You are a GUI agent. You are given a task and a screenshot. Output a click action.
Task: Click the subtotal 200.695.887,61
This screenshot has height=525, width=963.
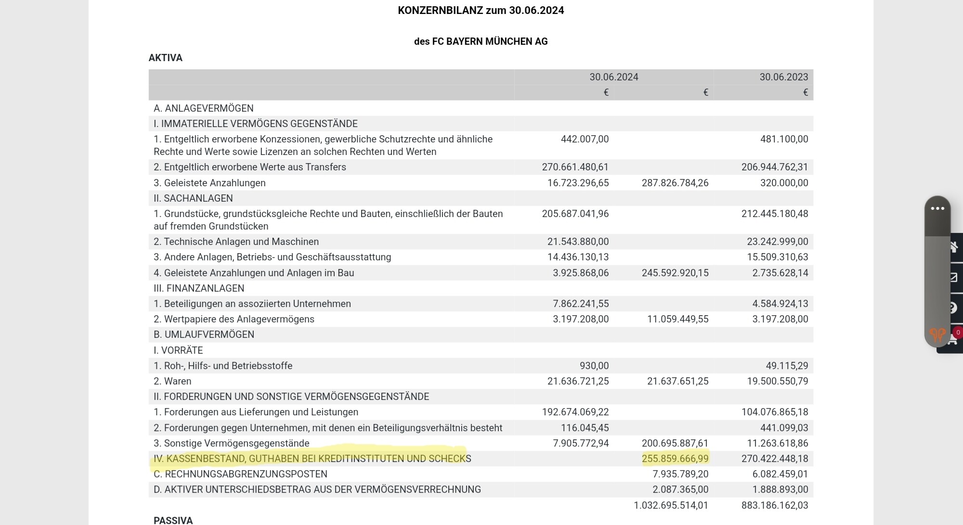pos(675,443)
